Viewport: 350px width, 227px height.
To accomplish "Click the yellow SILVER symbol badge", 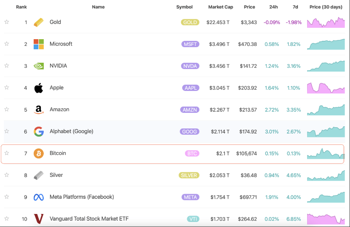I will pos(189,175).
